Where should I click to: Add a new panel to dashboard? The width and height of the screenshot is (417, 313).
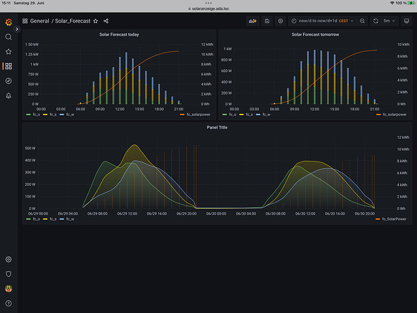click(x=253, y=21)
